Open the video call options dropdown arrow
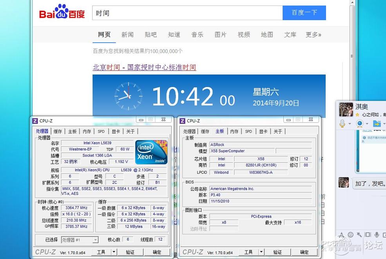This screenshot has height=259, width=386. click(x=367, y=123)
